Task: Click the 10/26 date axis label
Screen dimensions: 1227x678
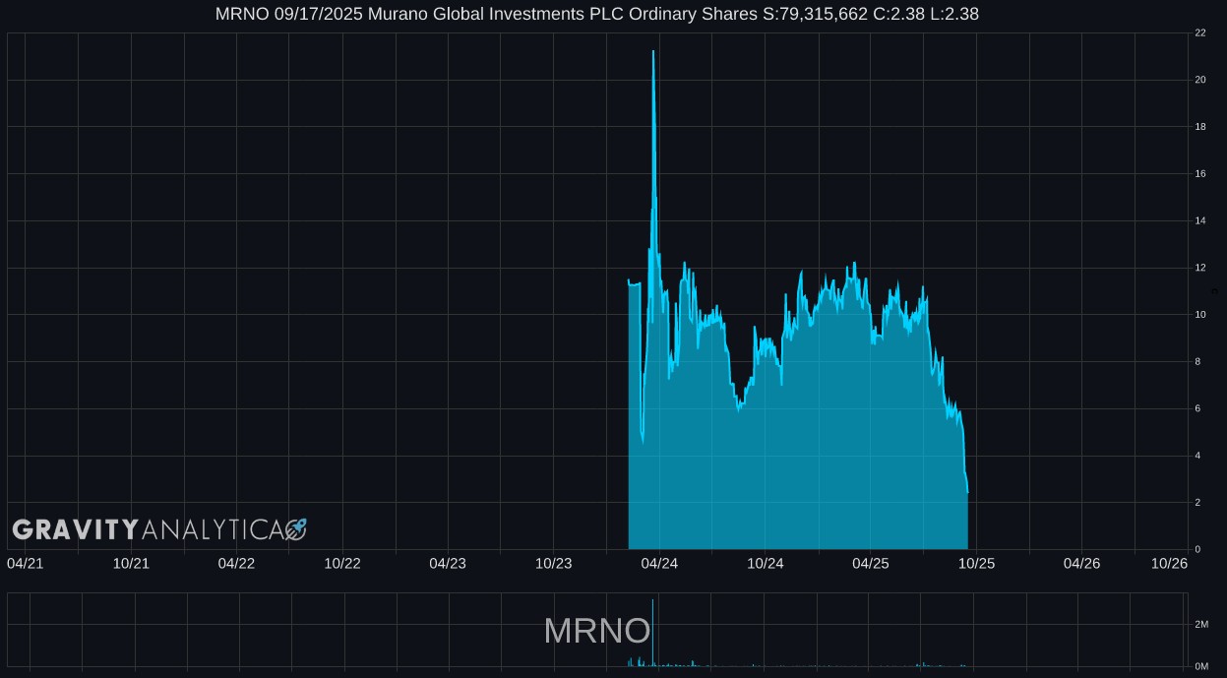Action: tap(1170, 563)
